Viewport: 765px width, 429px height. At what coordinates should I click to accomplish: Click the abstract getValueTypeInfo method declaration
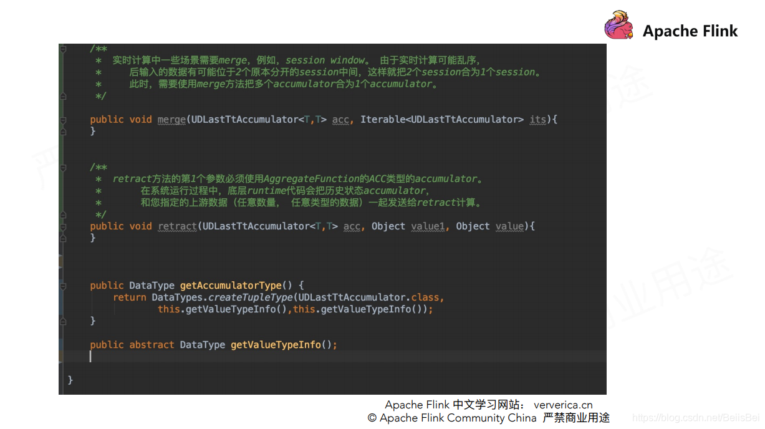point(213,345)
